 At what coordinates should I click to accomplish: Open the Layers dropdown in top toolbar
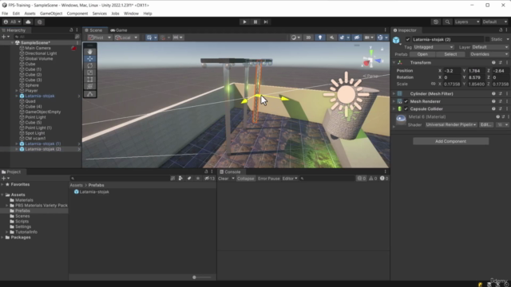tap(467, 22)
